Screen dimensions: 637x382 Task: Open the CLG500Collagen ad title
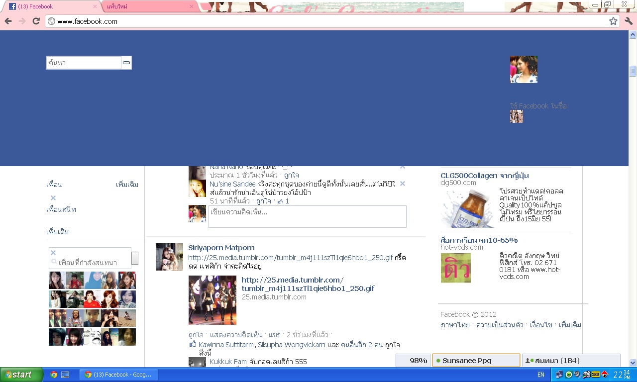click(x=485, y=176)
